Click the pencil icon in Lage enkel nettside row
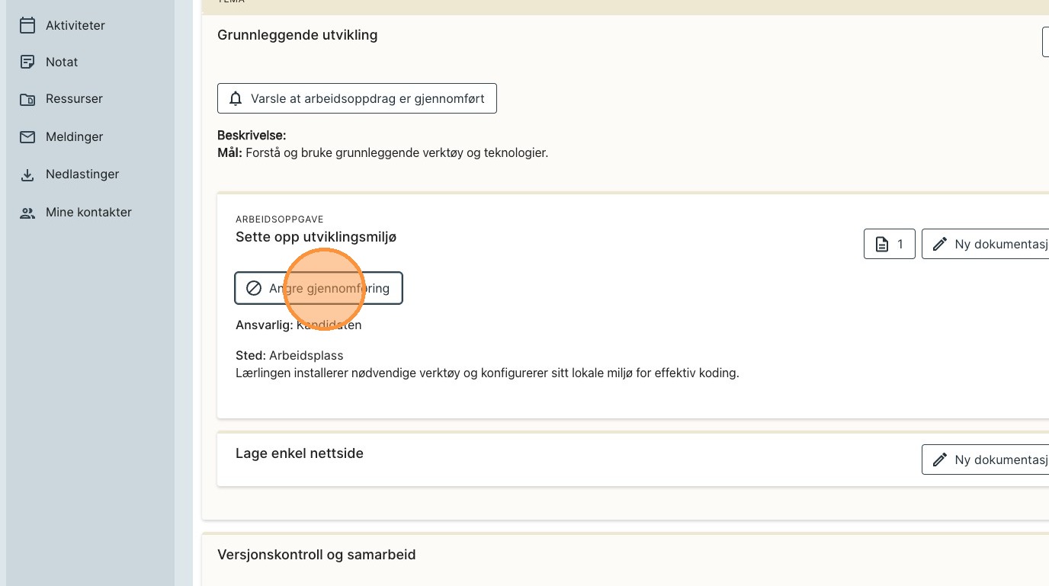The height and width of the screenshot is (586, 1049). [940, 460]
